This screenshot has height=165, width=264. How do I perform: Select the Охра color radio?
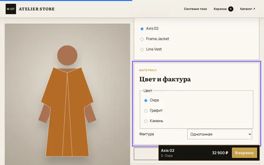(x=146, y=100)
